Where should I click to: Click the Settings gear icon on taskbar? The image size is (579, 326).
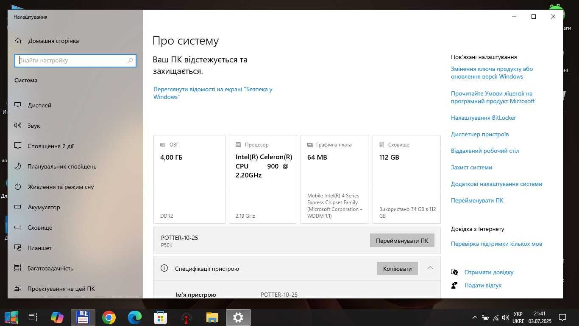(x=238, y=317)
